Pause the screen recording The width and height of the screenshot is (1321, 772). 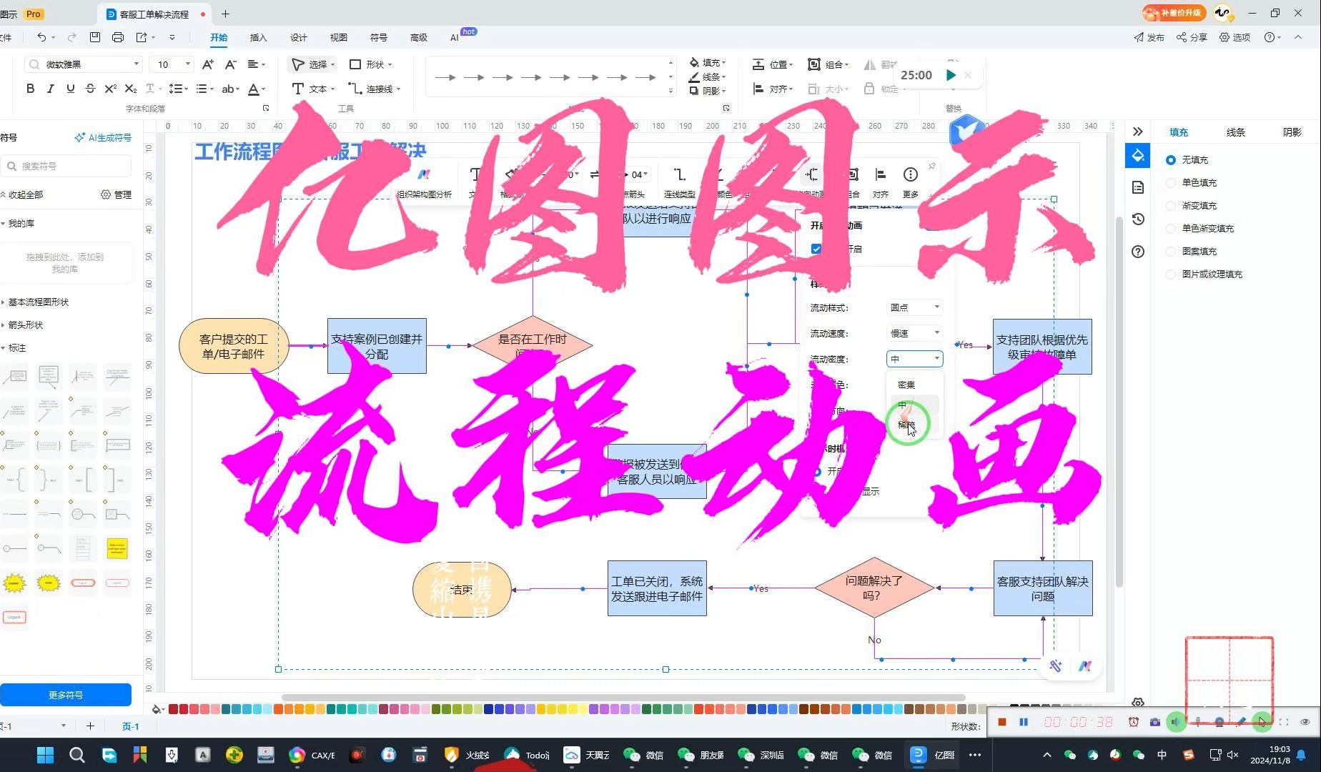[x=1024, y=722]
